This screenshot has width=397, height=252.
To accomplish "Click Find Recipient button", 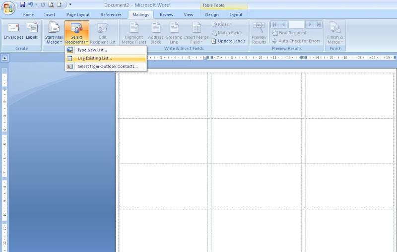I will click(289, 33).
